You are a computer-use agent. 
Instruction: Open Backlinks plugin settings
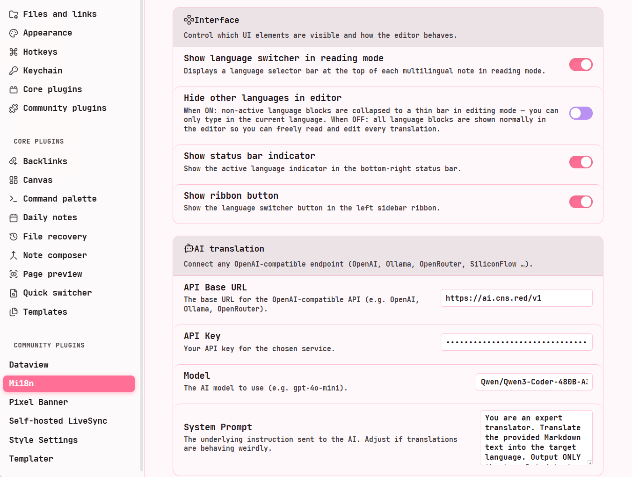[69, 161]
